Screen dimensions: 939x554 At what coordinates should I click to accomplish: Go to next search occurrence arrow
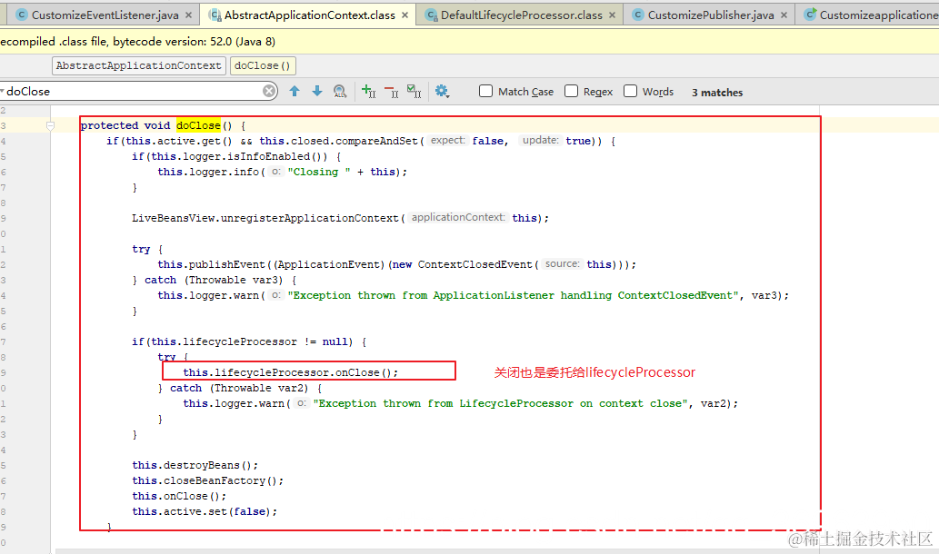317,91
